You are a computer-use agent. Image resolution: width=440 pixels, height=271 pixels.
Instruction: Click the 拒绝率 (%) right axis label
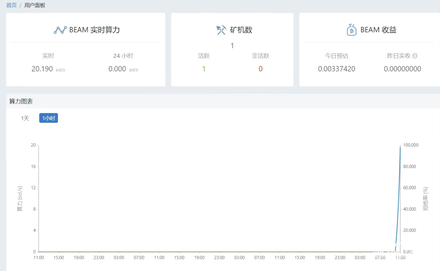(x=425, y=199)
